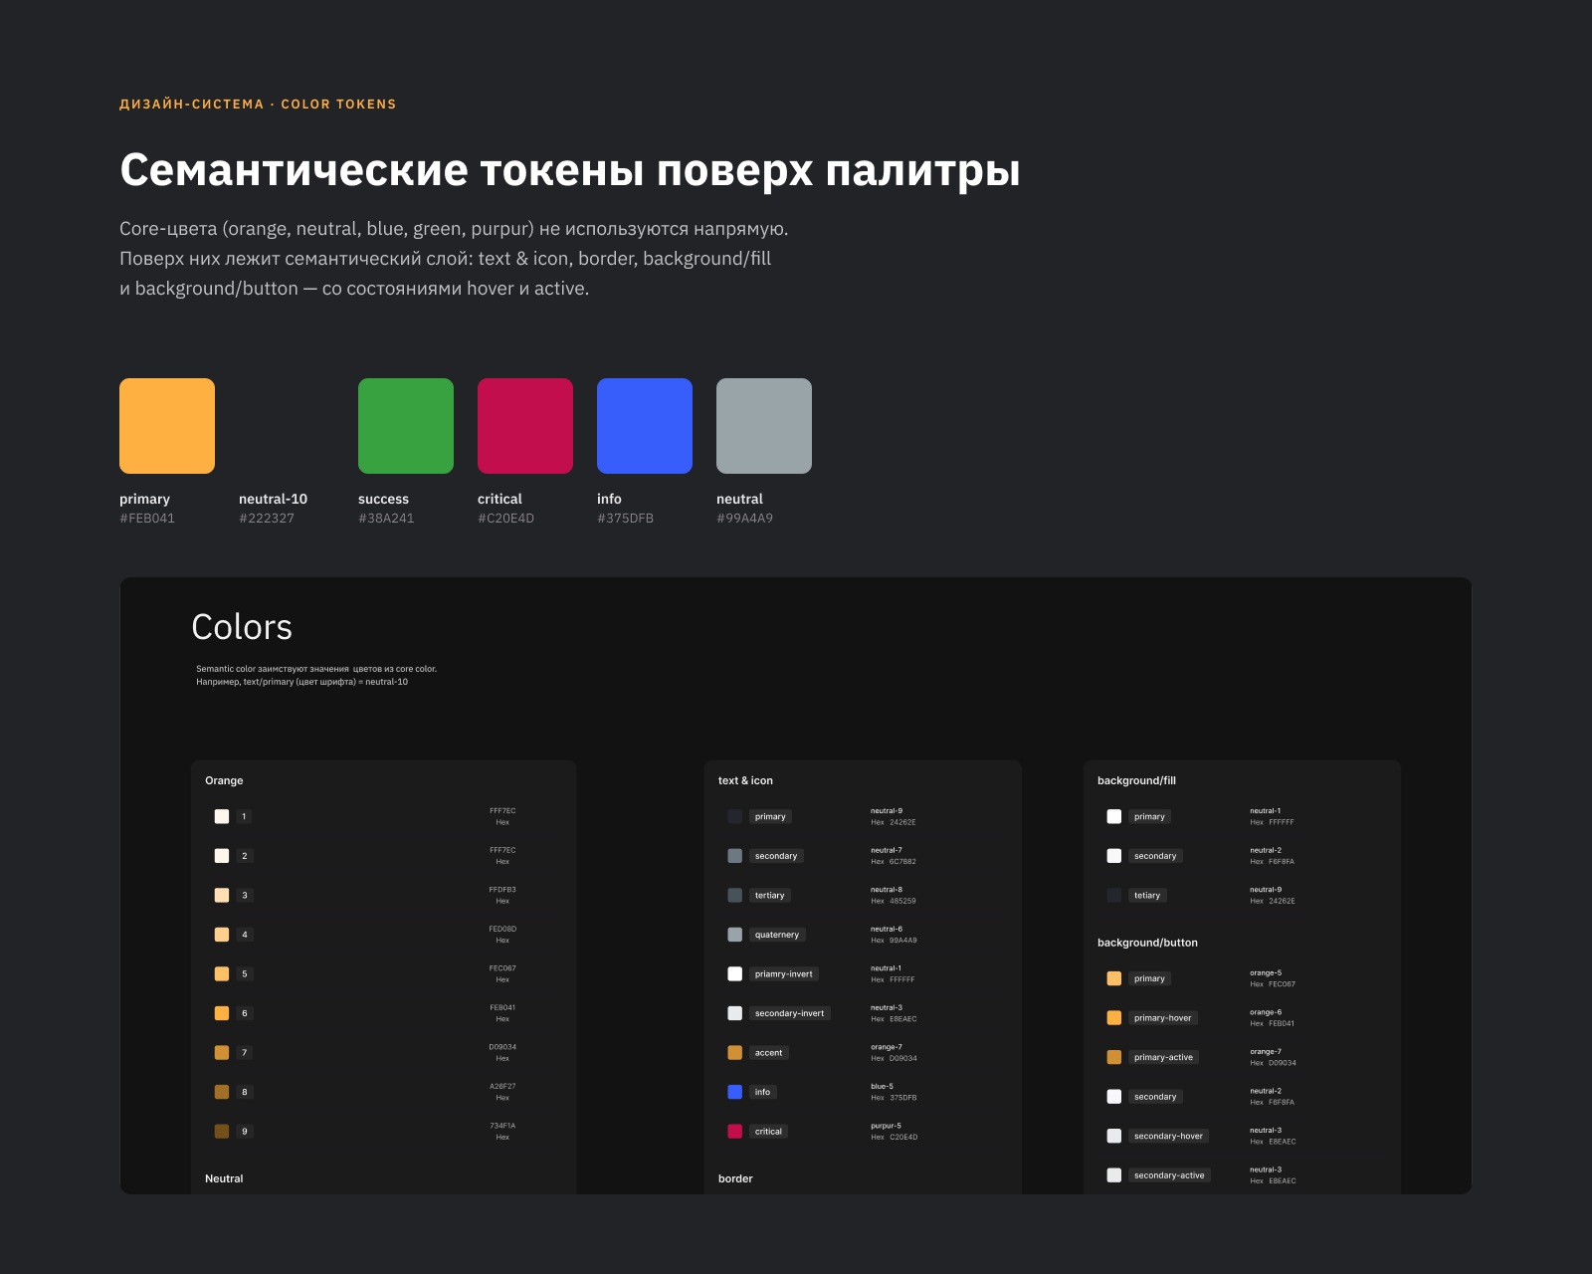Select Orange palette swatch number 5

coord(222,973)
